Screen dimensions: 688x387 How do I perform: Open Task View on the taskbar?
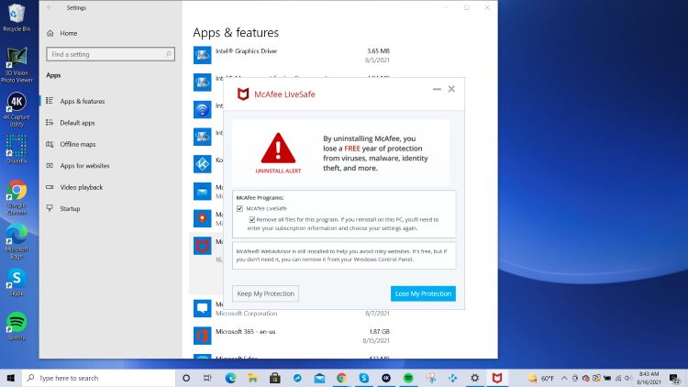207,378
